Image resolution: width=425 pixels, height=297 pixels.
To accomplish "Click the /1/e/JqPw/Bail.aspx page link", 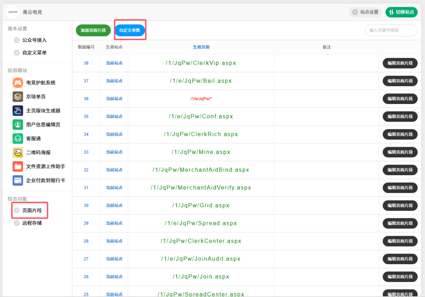I will coord(201,81).
